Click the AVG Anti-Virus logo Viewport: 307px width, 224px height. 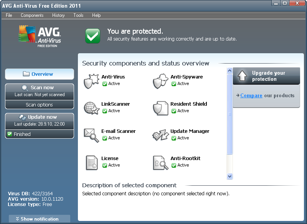click(40, 36)
